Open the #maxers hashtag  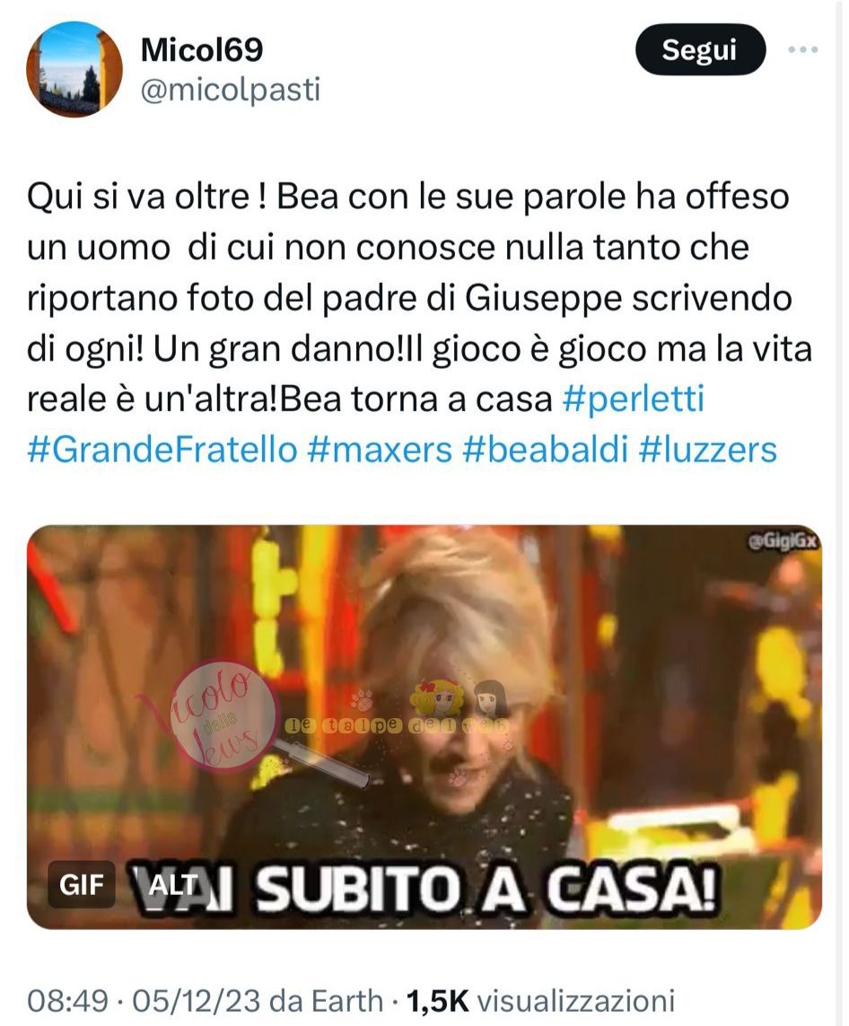coord(379,450)
